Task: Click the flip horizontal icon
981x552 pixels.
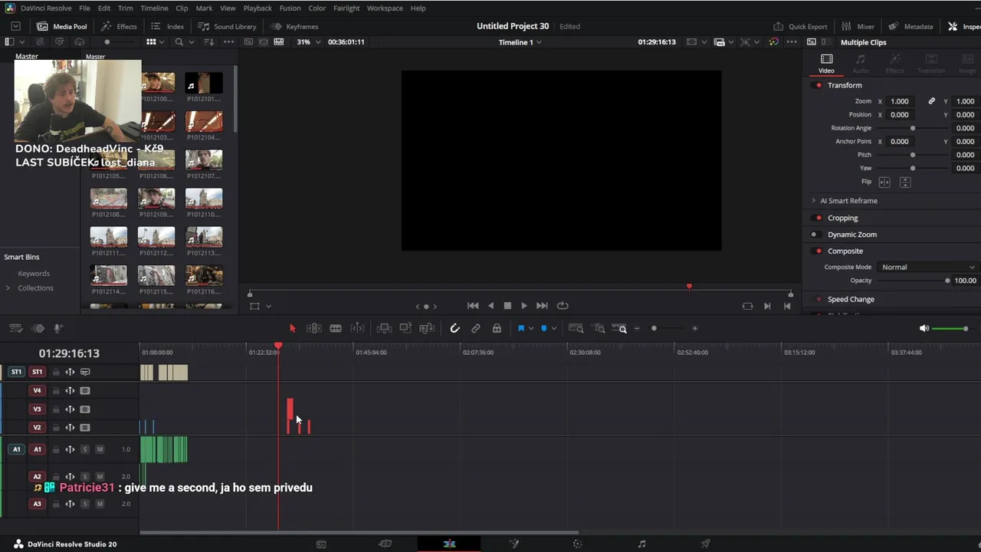Action: click(x=884, y=182)
